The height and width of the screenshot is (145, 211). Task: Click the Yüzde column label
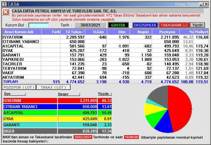[105, 94]
